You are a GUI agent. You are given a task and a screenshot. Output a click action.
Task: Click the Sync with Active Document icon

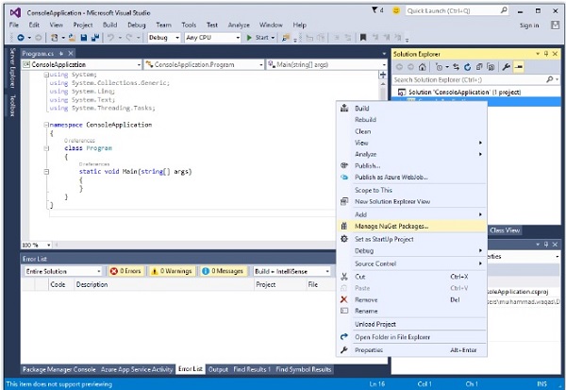click(457, 67)
